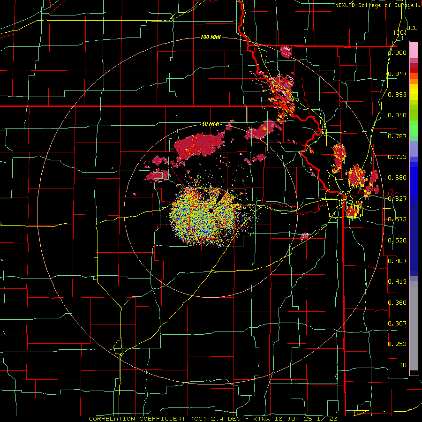Click the 0.893 scale value
Screen dimensions: 422x422
pos(397,94)
